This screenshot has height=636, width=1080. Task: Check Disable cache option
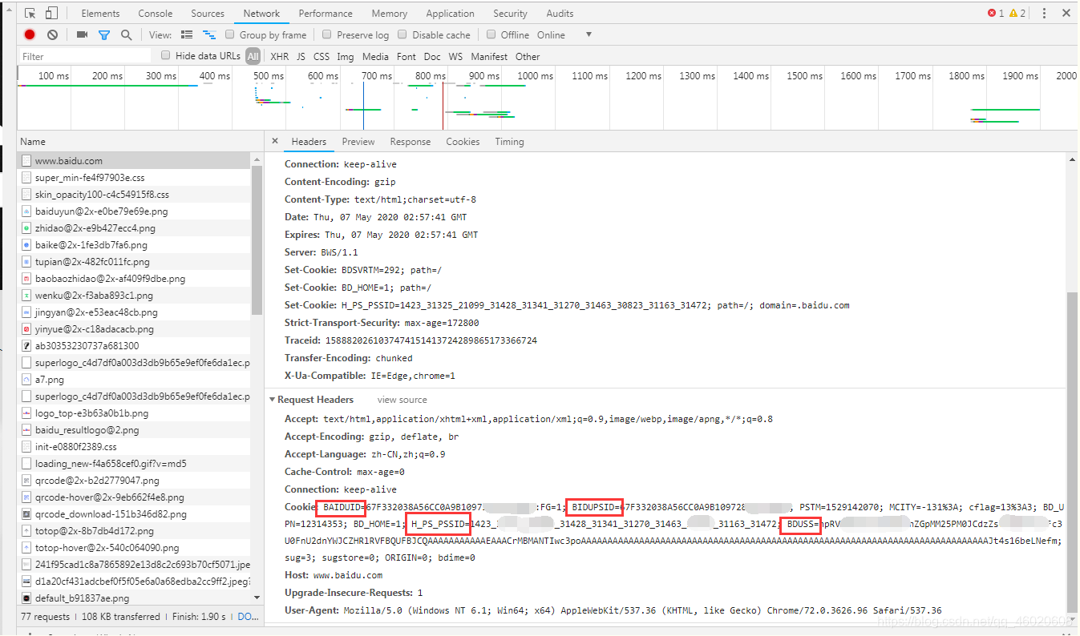point(403,34)
